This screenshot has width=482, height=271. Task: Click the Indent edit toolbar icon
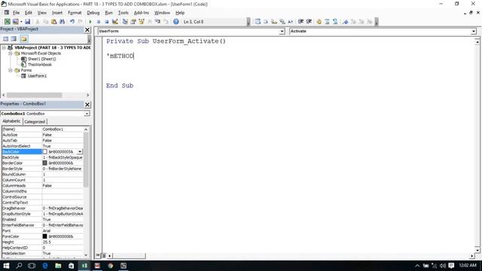300,22
